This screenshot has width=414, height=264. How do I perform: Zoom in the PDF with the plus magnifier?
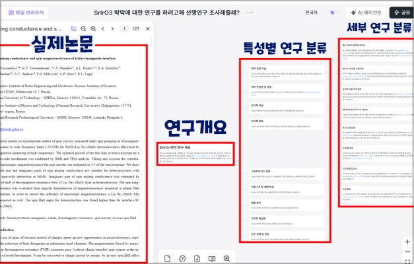pyautogui.click(x=93, y=28)
